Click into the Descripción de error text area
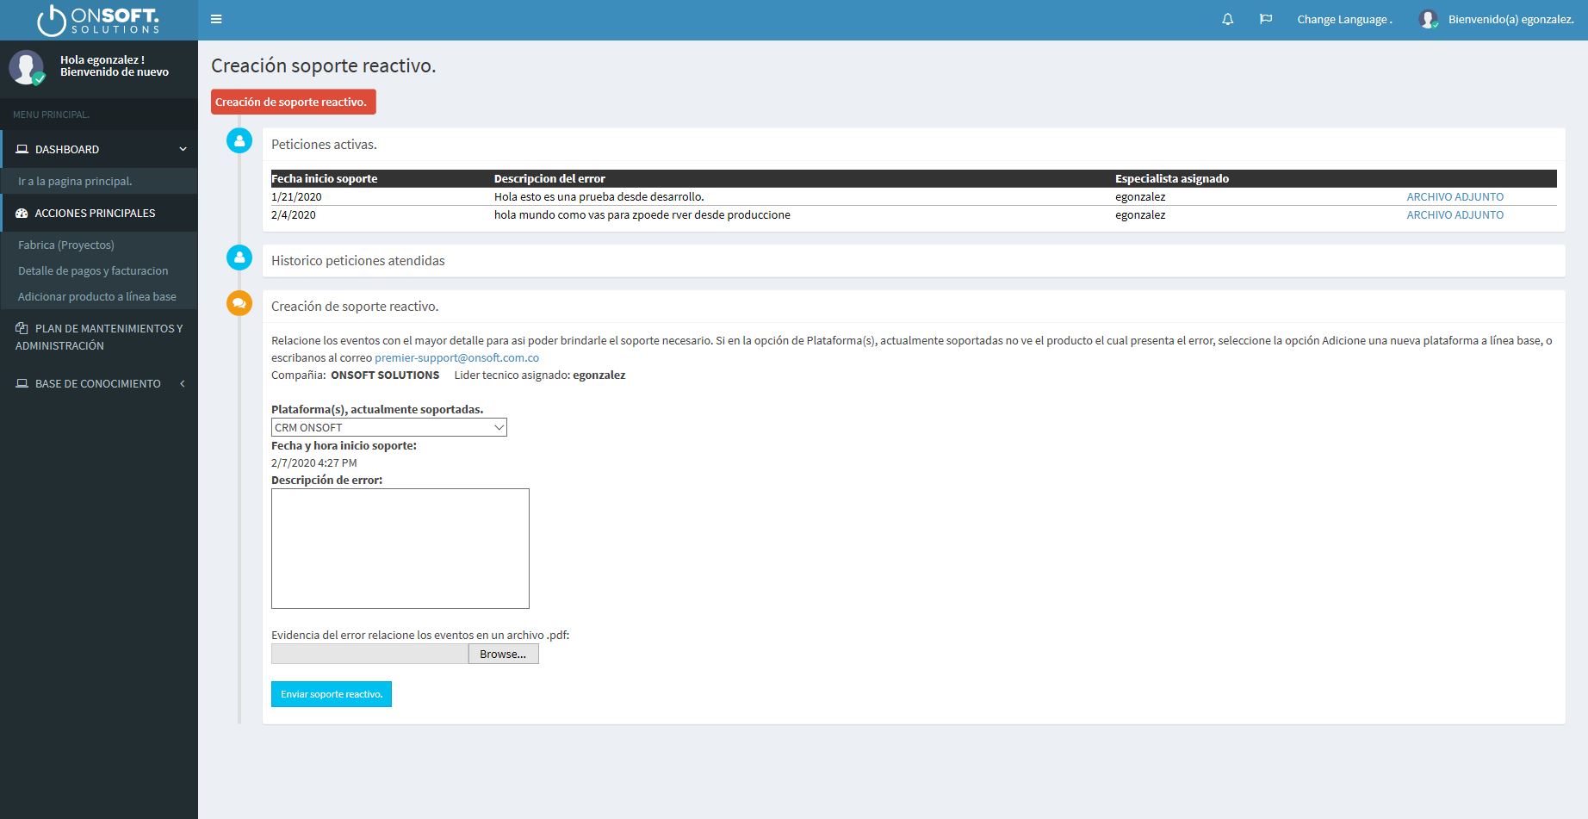1588x819 pixels. (x=400, y=549)
